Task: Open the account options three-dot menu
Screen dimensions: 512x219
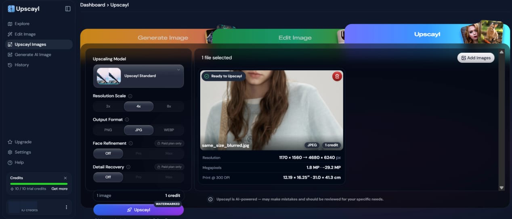Action: click(x=67, y=207)
